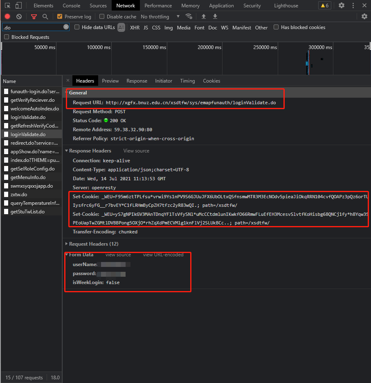371x383 pixels.
Task: Click 300000 ms marker on overview timeline
Action: tap(320, 47)
